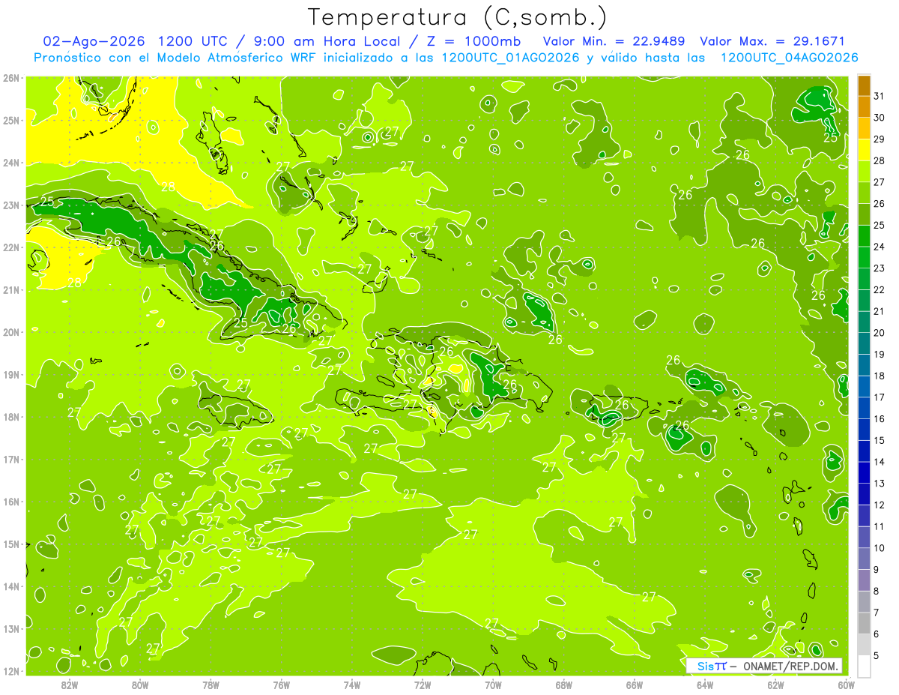899x695 pixels.
Task: Click the '22N' latitude axis label
Action: [11, 247]
